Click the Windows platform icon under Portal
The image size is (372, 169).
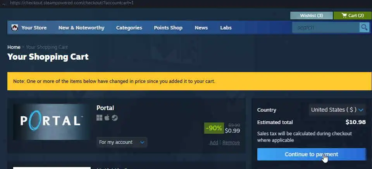[100, 118]
